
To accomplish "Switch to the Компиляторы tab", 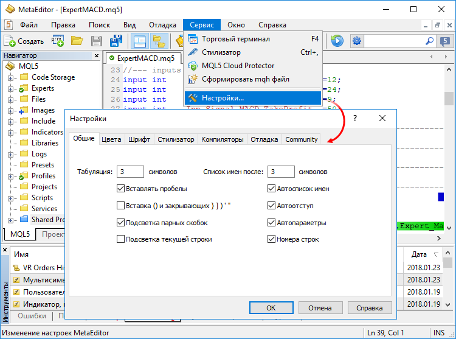I will (x=222, y=139).
